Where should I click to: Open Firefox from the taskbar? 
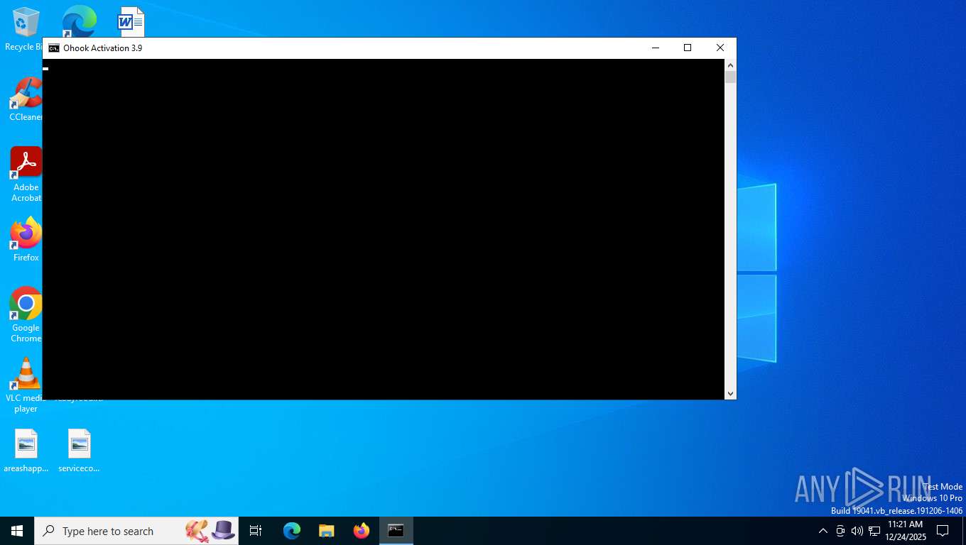coord(362,531)
